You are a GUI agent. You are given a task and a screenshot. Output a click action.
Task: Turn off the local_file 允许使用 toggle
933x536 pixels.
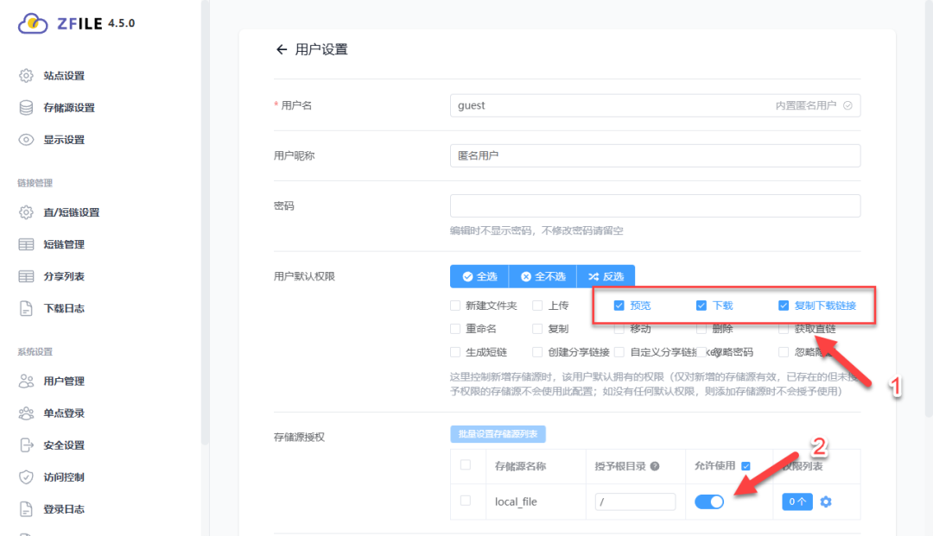(709, 501)
